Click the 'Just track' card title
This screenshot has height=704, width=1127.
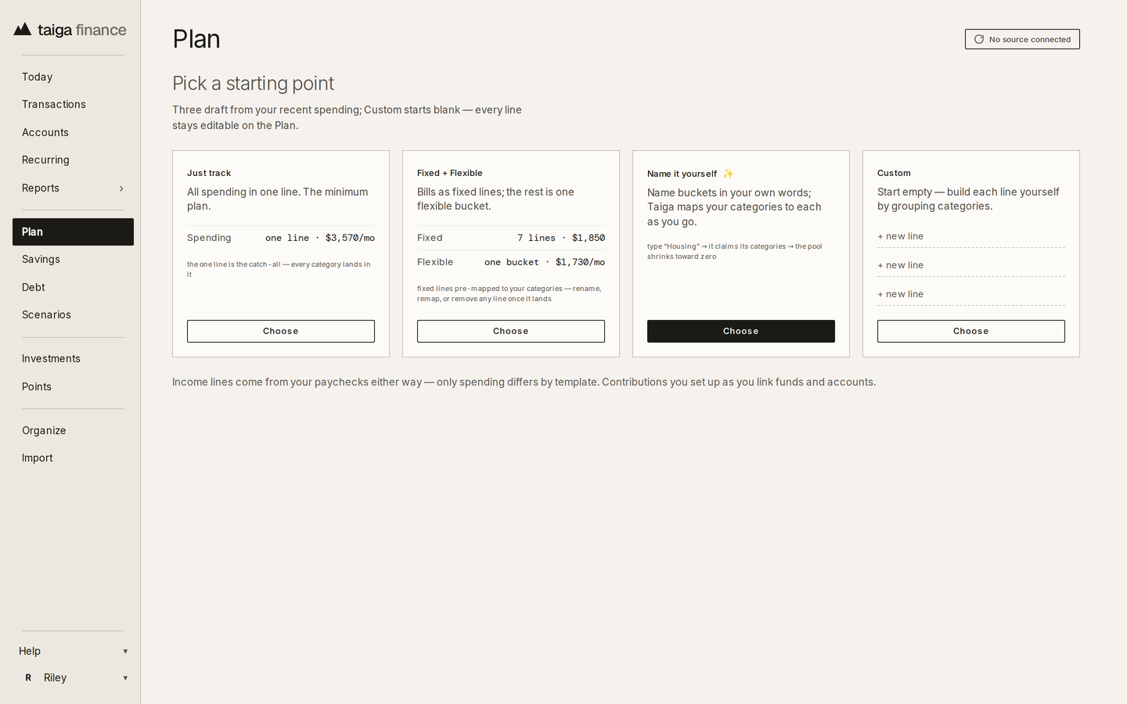click(x=209, y=173)
